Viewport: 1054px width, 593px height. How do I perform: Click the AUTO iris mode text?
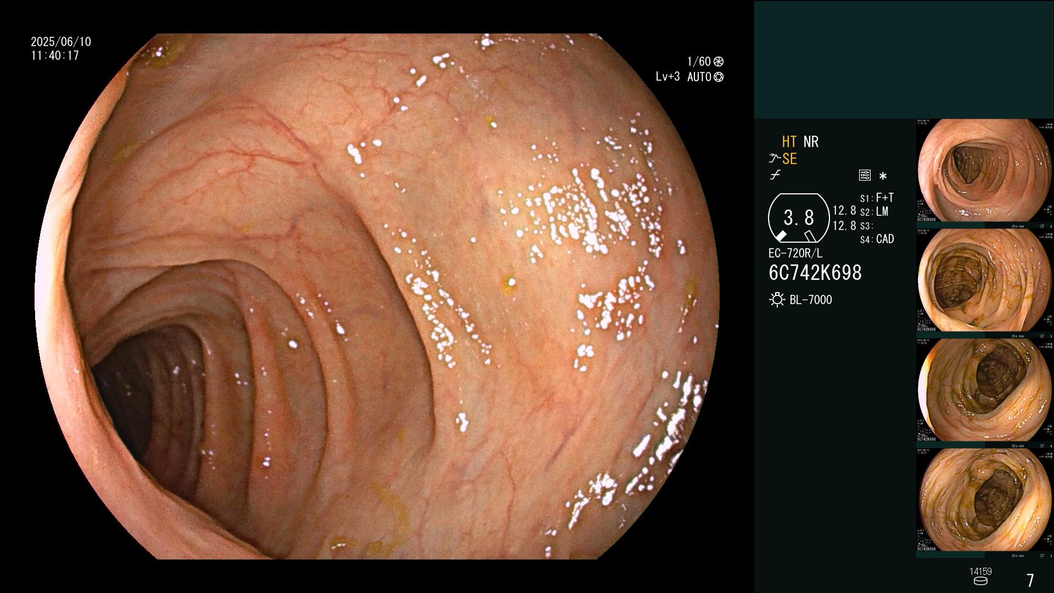(699, 77)
